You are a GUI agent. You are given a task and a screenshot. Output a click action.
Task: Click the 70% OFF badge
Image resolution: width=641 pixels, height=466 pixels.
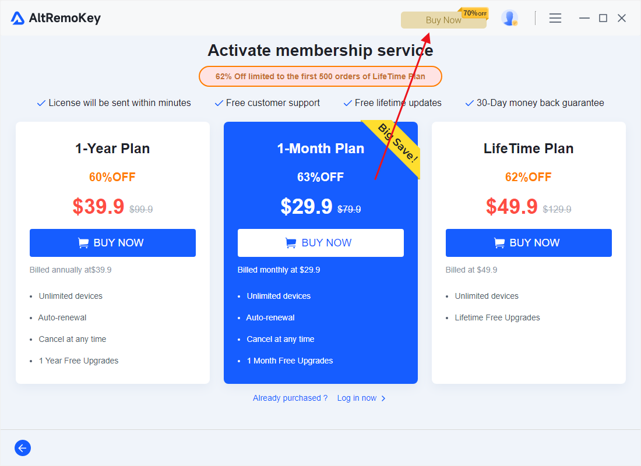(x=474, y=13)
